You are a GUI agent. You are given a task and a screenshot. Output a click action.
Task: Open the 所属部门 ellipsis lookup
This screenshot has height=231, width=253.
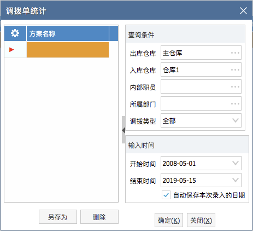click(235, 103)
